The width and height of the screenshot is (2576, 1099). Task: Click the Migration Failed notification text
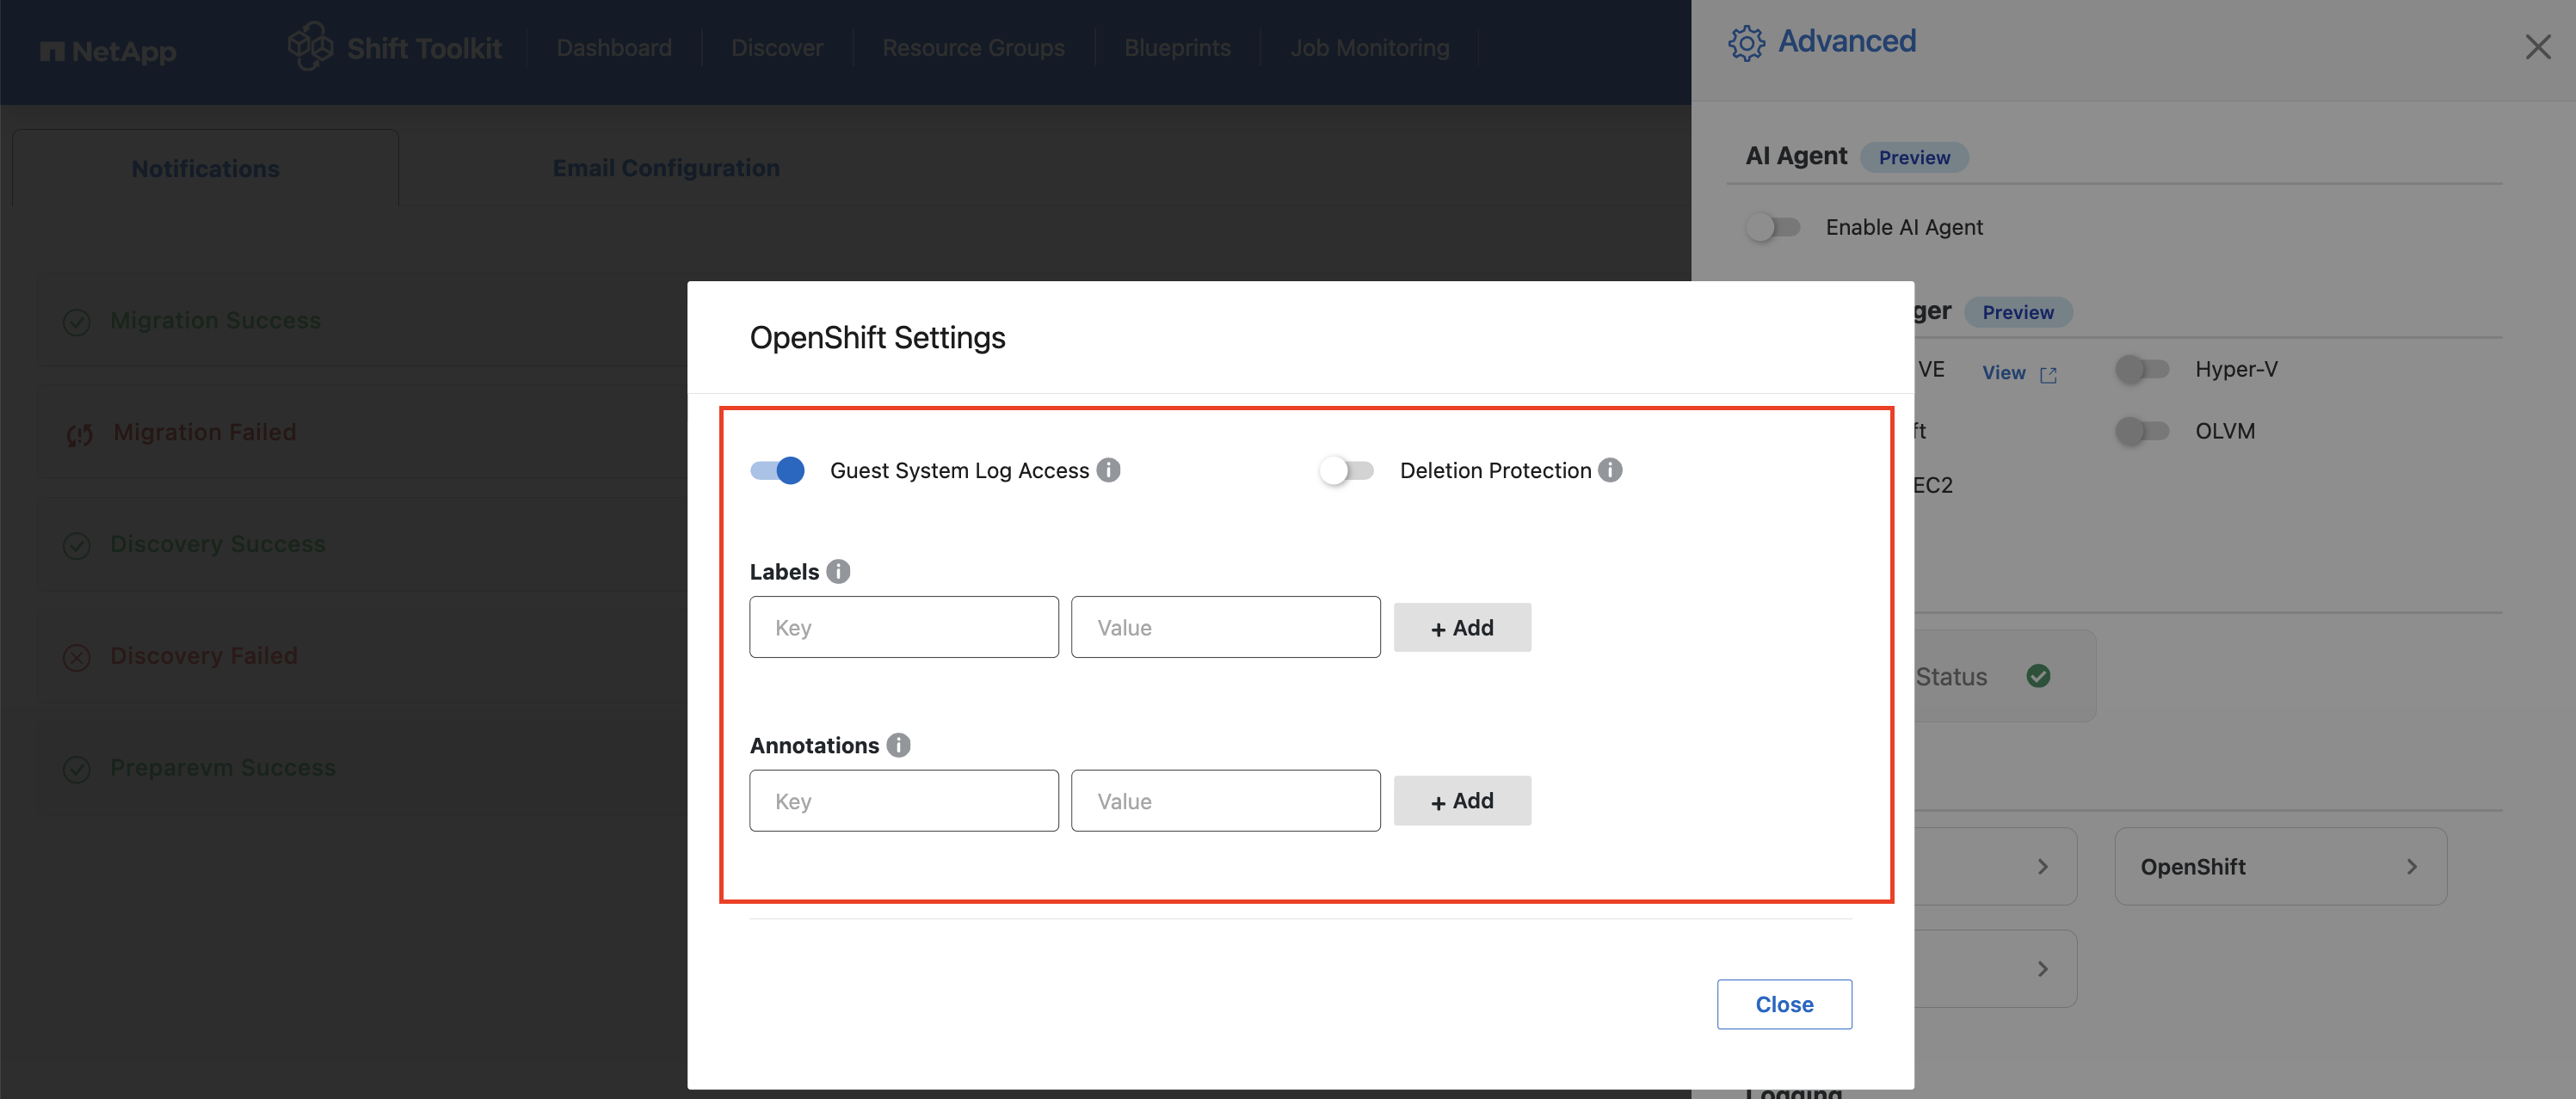click(x=205, y=433)
